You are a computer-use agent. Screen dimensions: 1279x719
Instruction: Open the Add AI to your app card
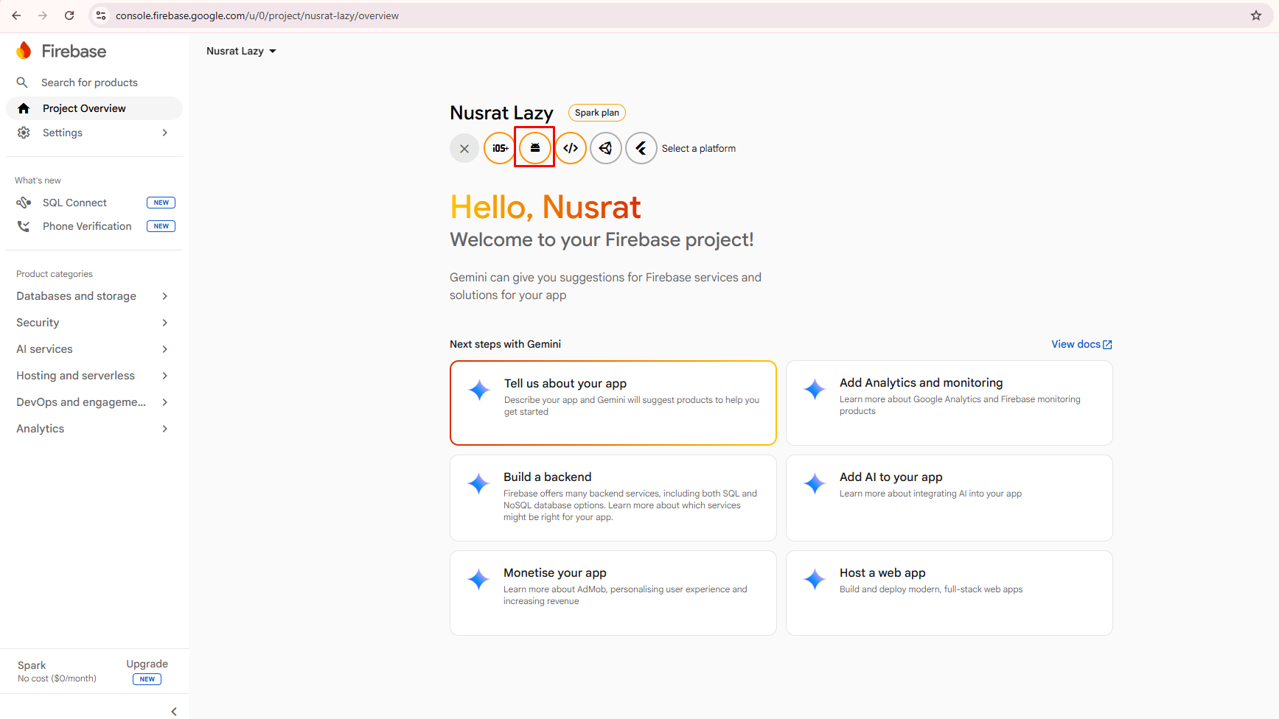949,498
